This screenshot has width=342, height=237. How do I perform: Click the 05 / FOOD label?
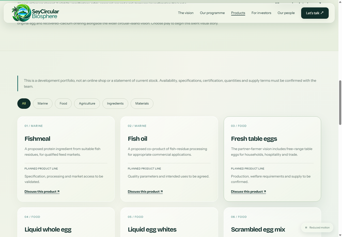point(135,217)
